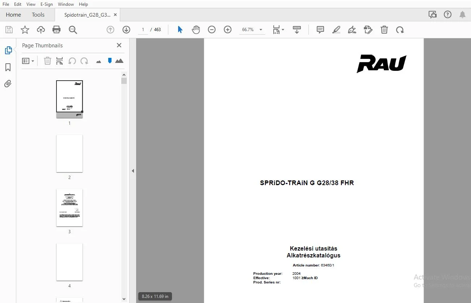This screenshot has width=471, height=303.
Task: Select the page 3 thumbnail
Action: point(70,208)
